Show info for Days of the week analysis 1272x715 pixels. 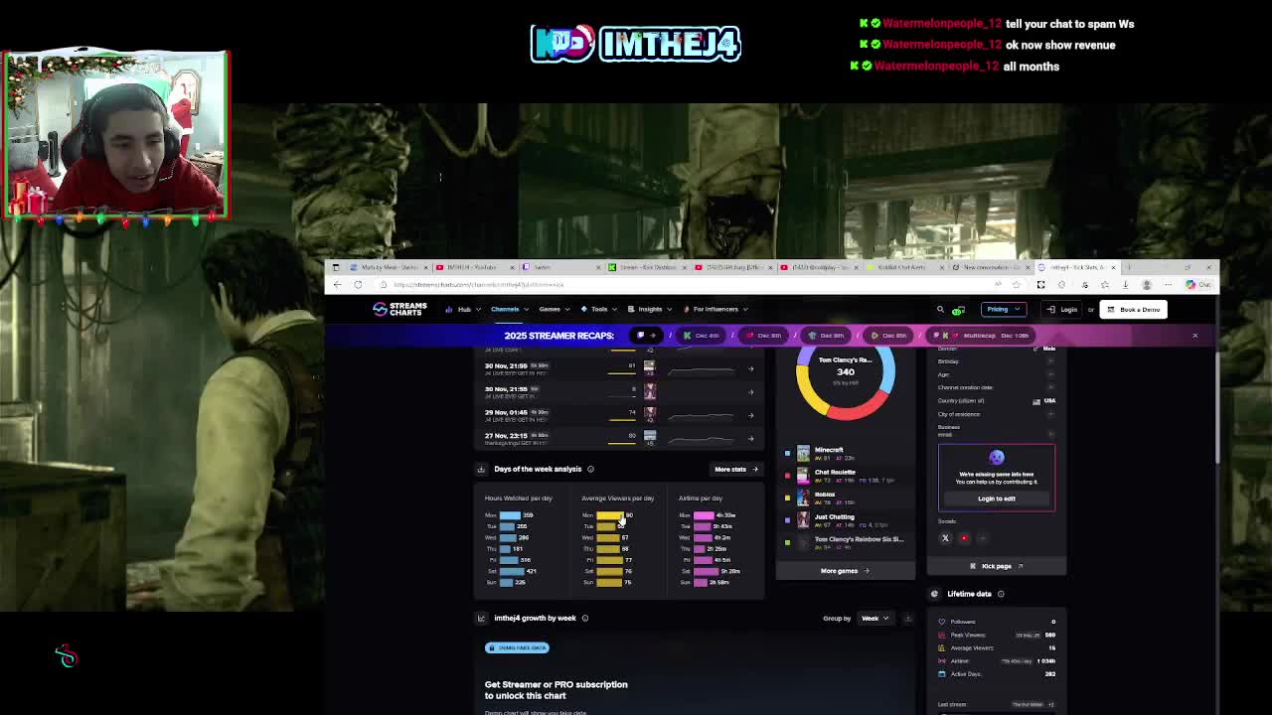(x=590, y=469)
